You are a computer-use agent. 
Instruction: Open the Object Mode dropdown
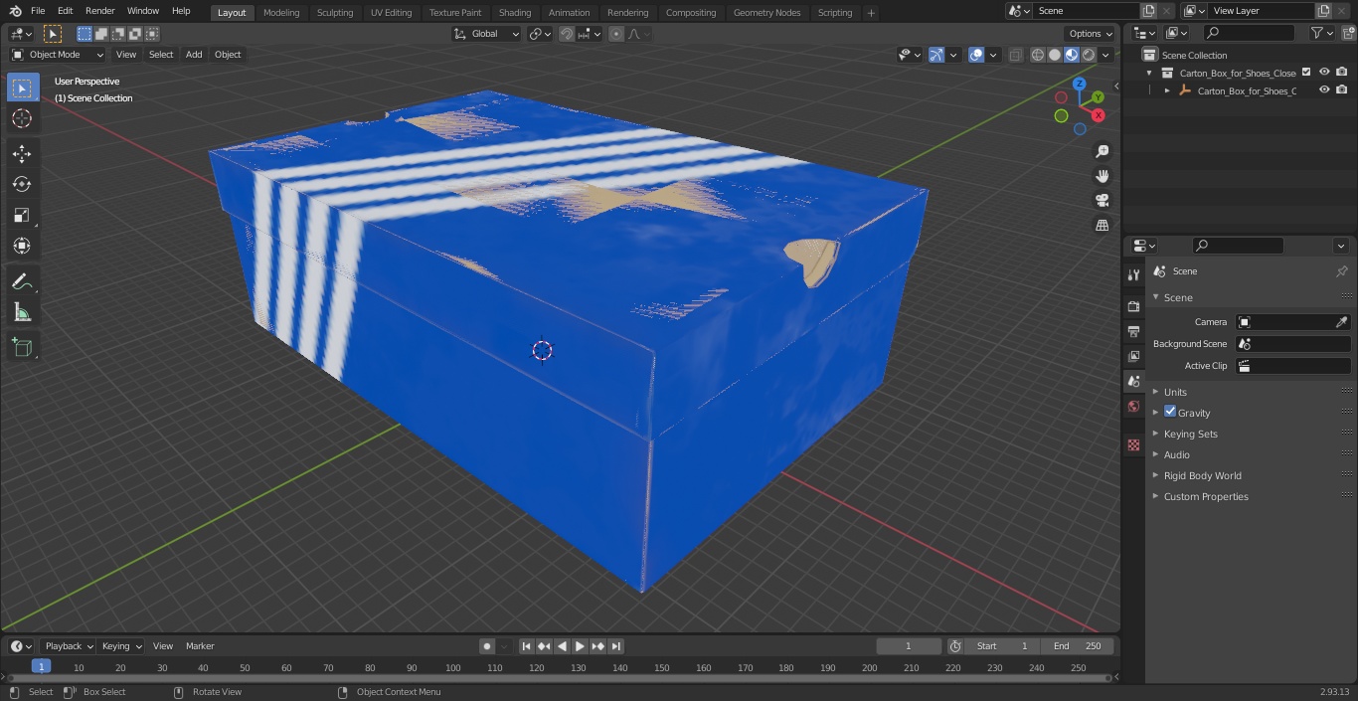58,55
